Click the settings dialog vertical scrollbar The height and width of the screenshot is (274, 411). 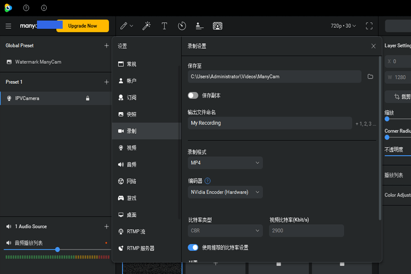(380, 138)
